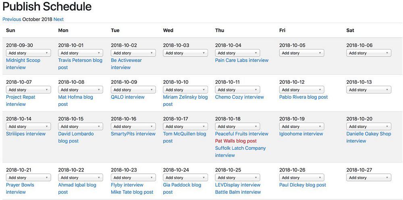The image size is (403, 200).
Task: Open Igloohome interview link
Action: pyautogui.click(x=301, y=134)
